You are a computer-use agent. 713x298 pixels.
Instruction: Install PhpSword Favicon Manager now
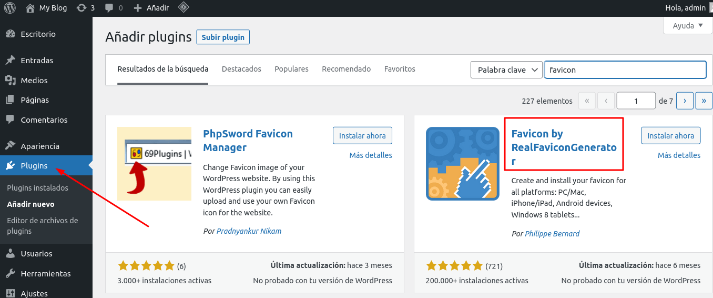362,135
